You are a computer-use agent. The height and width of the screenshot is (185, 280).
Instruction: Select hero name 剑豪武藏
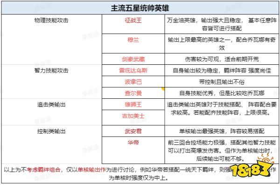[133, 59]
